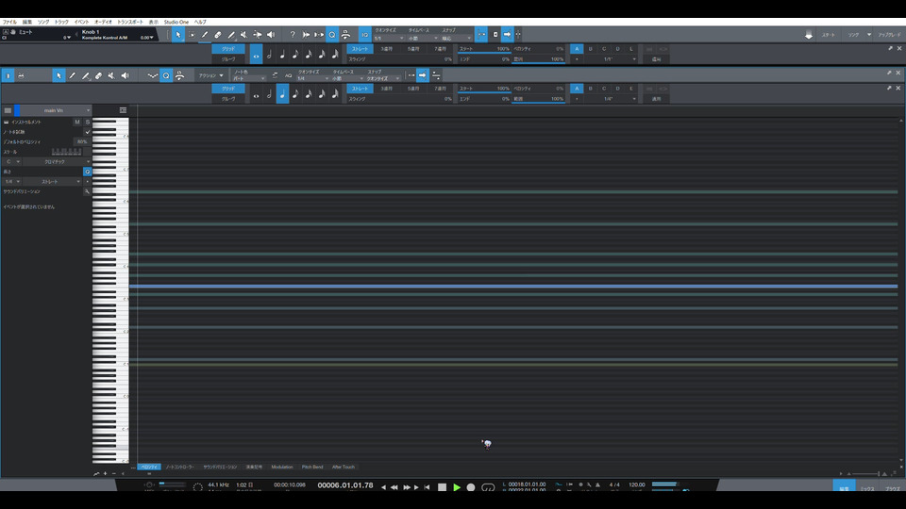Click the Stop button in transport bar
The image size is (906, 509).
tap(442, 487)
